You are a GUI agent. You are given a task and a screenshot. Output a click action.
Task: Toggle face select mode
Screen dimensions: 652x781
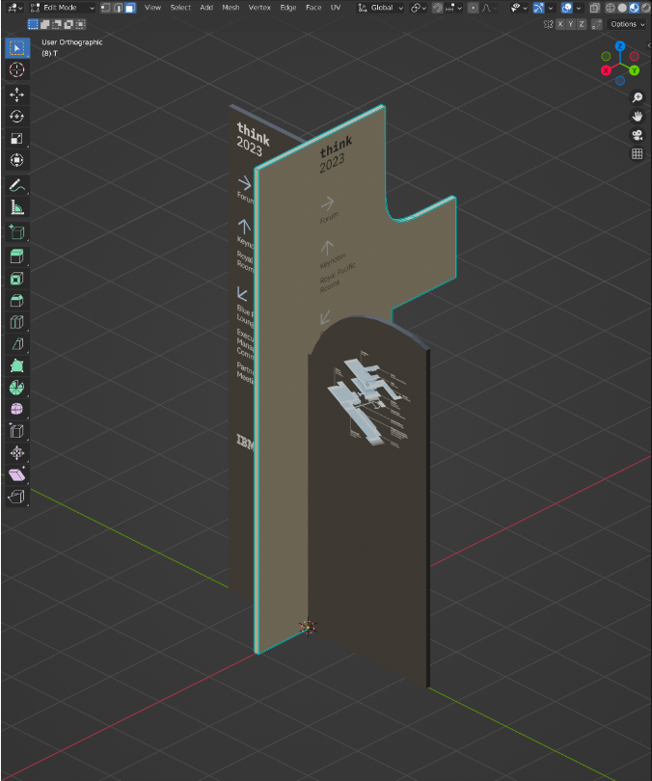pos(130,8)
